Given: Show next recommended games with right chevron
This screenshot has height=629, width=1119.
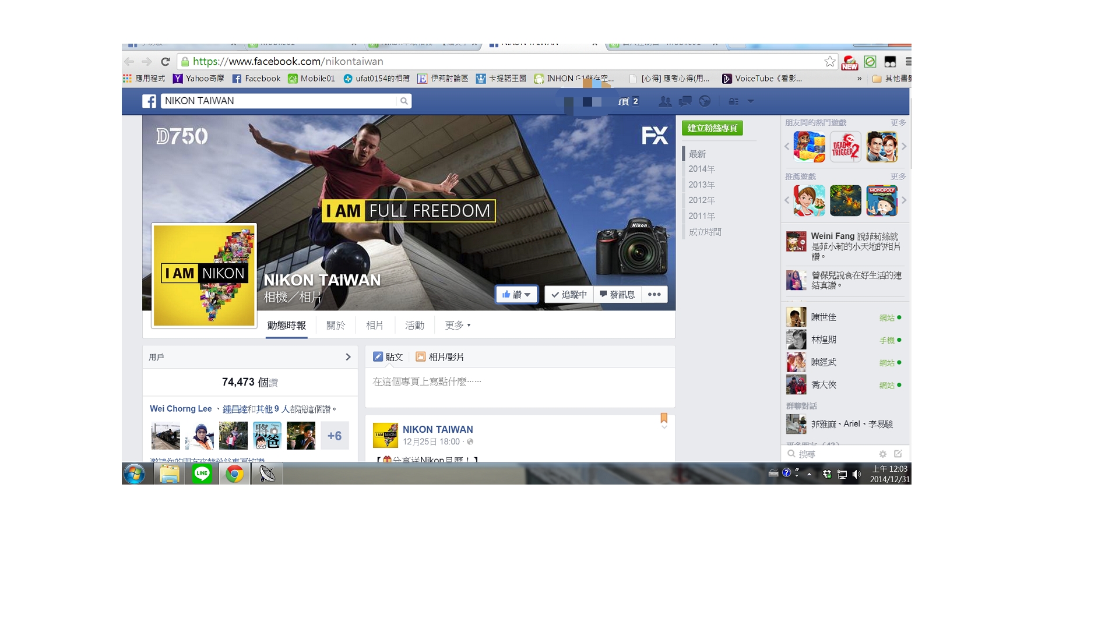Looking at the screenshot, I should (904, 200).
